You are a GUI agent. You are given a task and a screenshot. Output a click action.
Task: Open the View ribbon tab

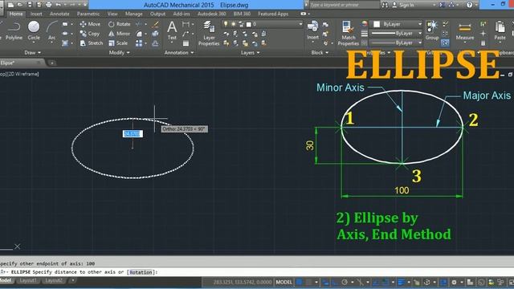(112, 14)
